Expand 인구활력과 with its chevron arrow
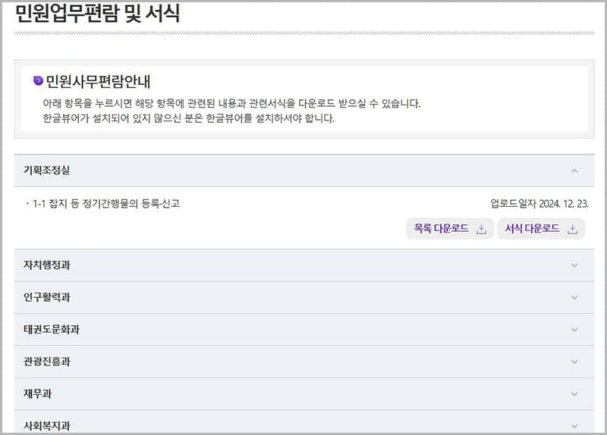This screenshot has height=435, width=607. (574, 298)
